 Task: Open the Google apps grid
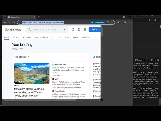[x=85, y=29]
